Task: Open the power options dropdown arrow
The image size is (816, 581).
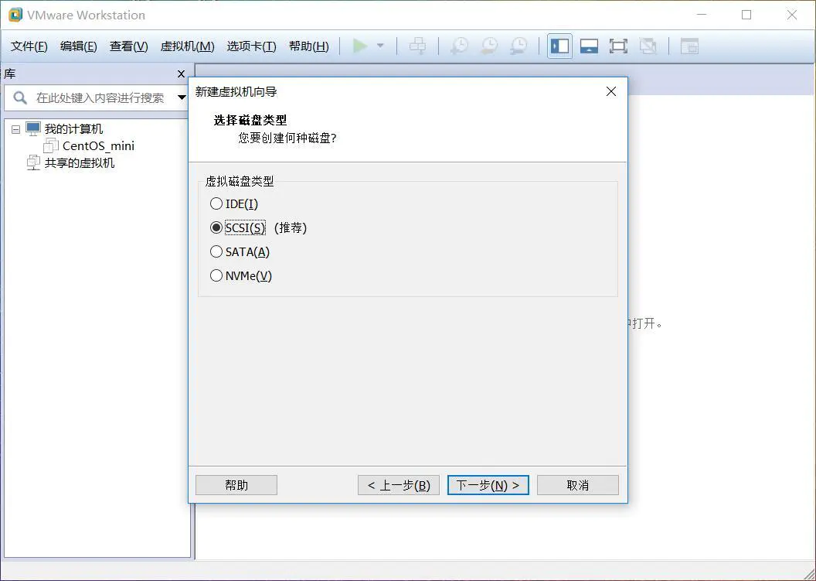Action: click(x=380, y=46)
